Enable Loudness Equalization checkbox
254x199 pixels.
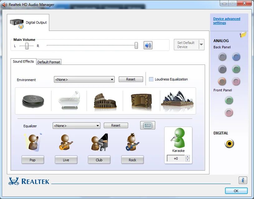tap(151, 79)
